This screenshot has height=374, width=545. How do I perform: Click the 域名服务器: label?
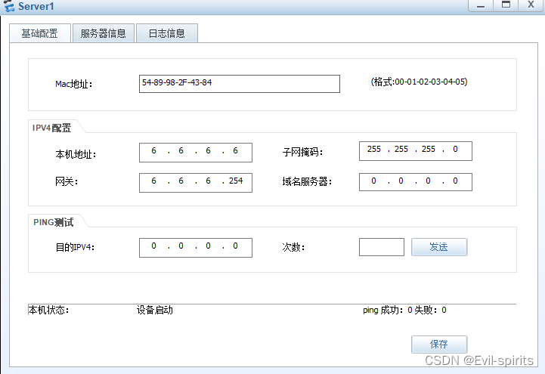click(x=307, y=181)
